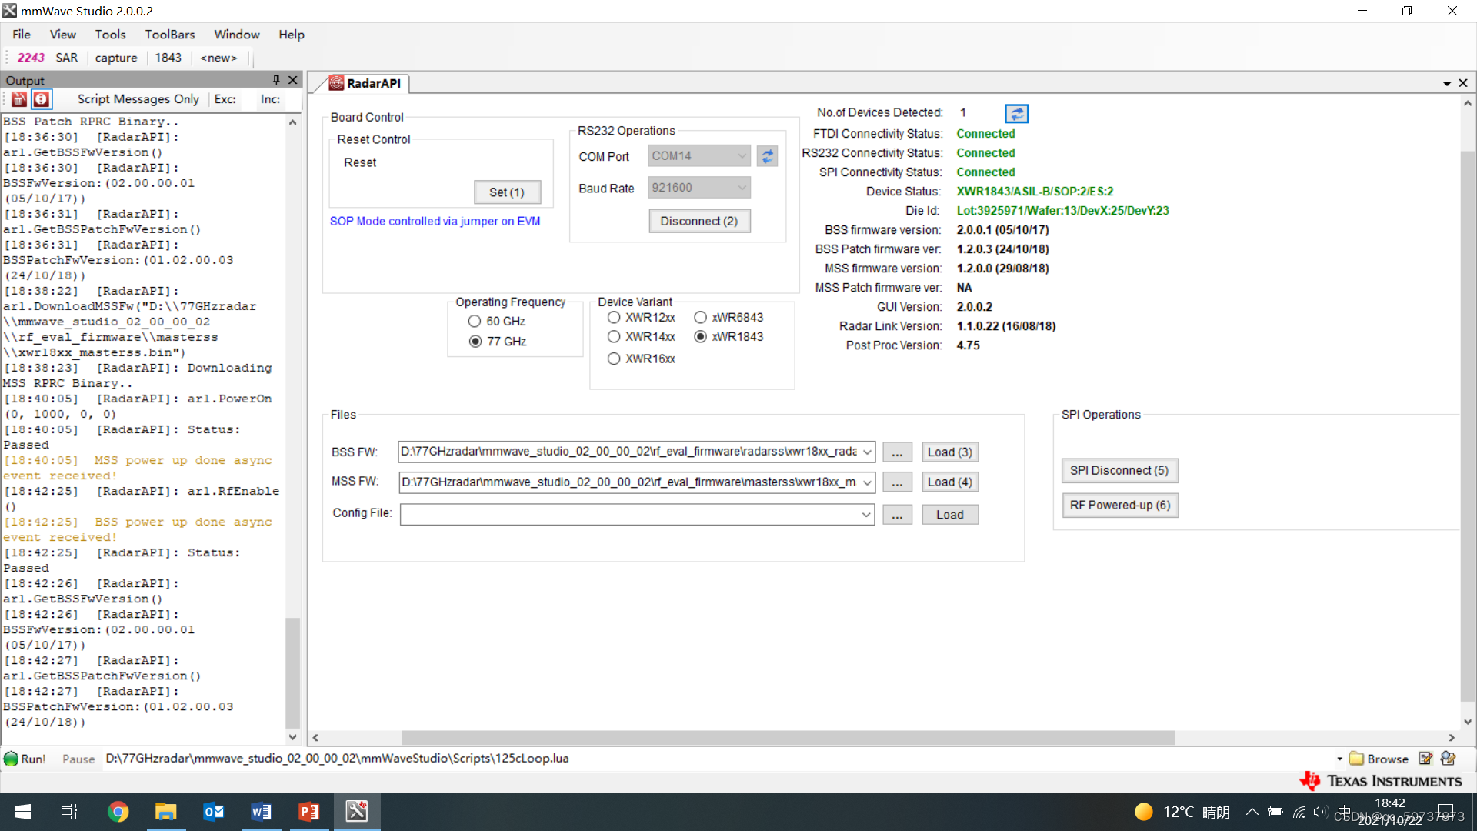This screenshot has width=1477, height=831.
Task: Refresh the COM Port list
Action: click(x=767, y=156)
